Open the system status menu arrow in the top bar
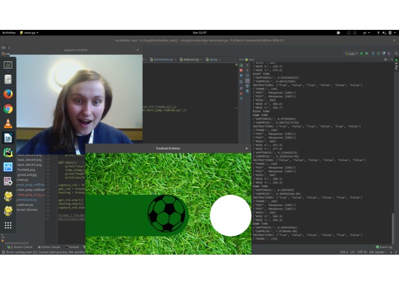Screen dimensions: 399x284 tap(394, 33)
